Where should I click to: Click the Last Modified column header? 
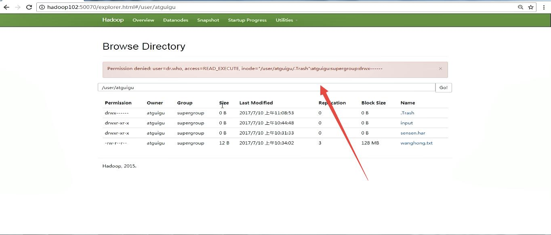(x=256, y=103)
